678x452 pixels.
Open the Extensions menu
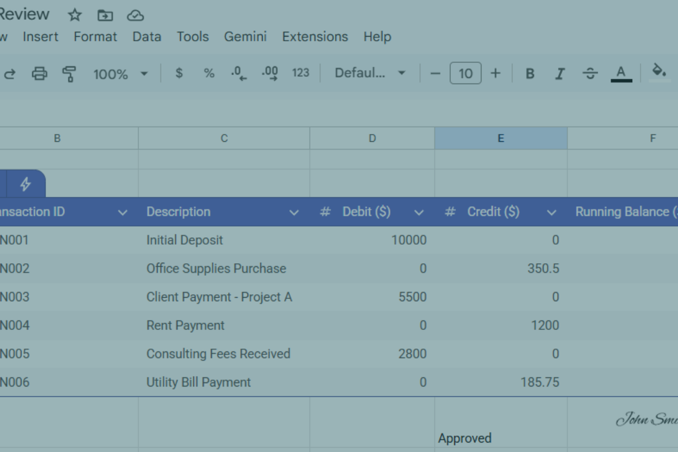click(315, 37)
